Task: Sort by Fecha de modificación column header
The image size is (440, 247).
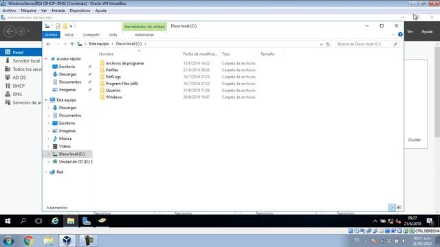Action: pyautogui.click(x=200, y=54)
